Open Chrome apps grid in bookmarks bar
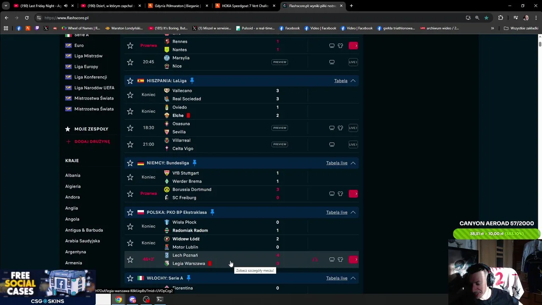This screenshot has width=542, height=305. 6,28
